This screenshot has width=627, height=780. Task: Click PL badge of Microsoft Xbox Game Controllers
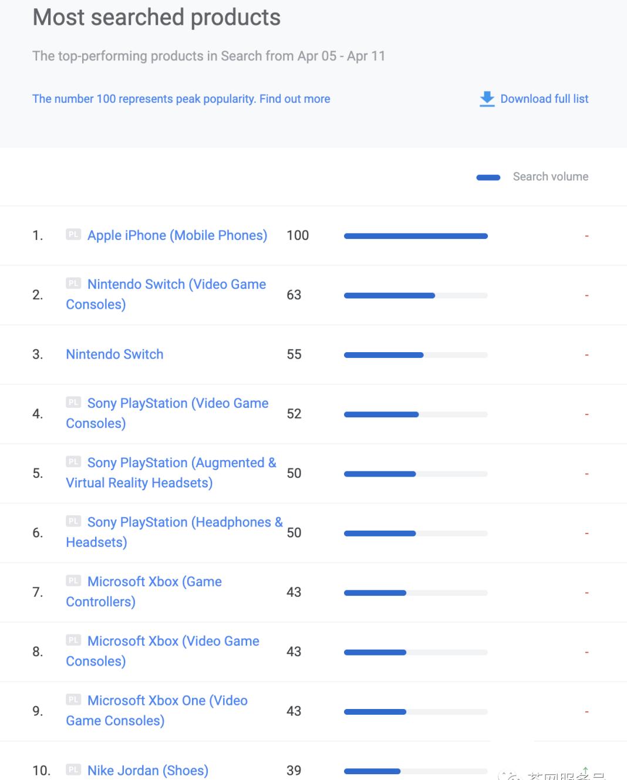pyautogui.click(x=73, y=580)
